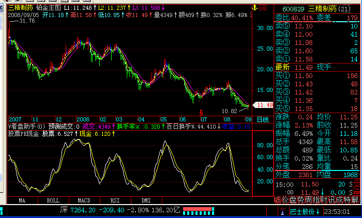Click the 2008 marker on the date axis
362x218 pixels.
[x=83, y=119]
